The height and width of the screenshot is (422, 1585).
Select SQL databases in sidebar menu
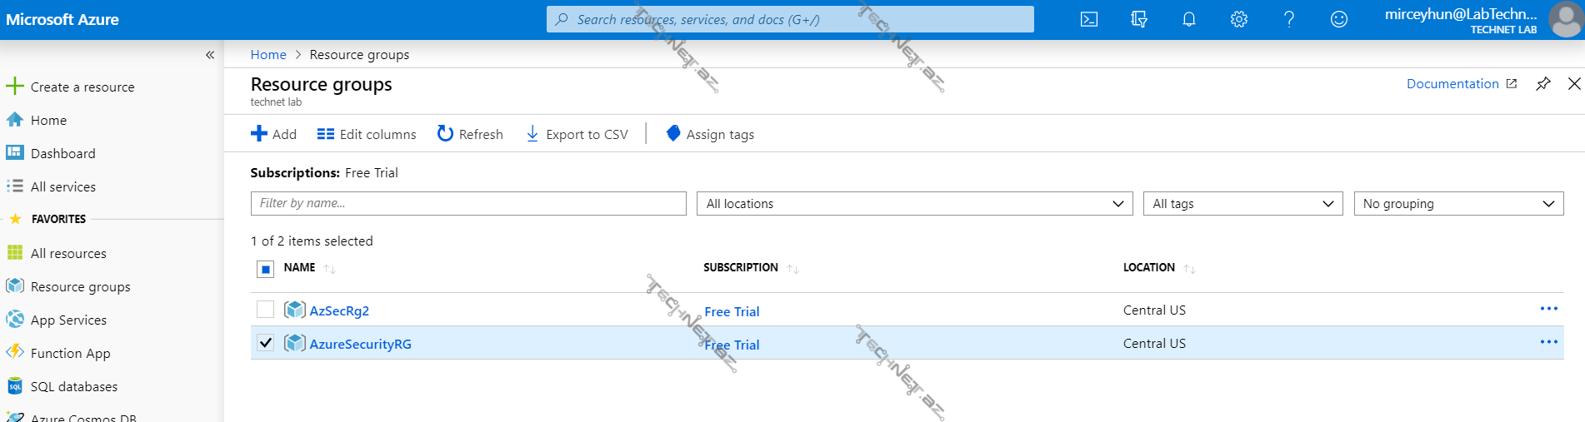click(x=74, y=386)
